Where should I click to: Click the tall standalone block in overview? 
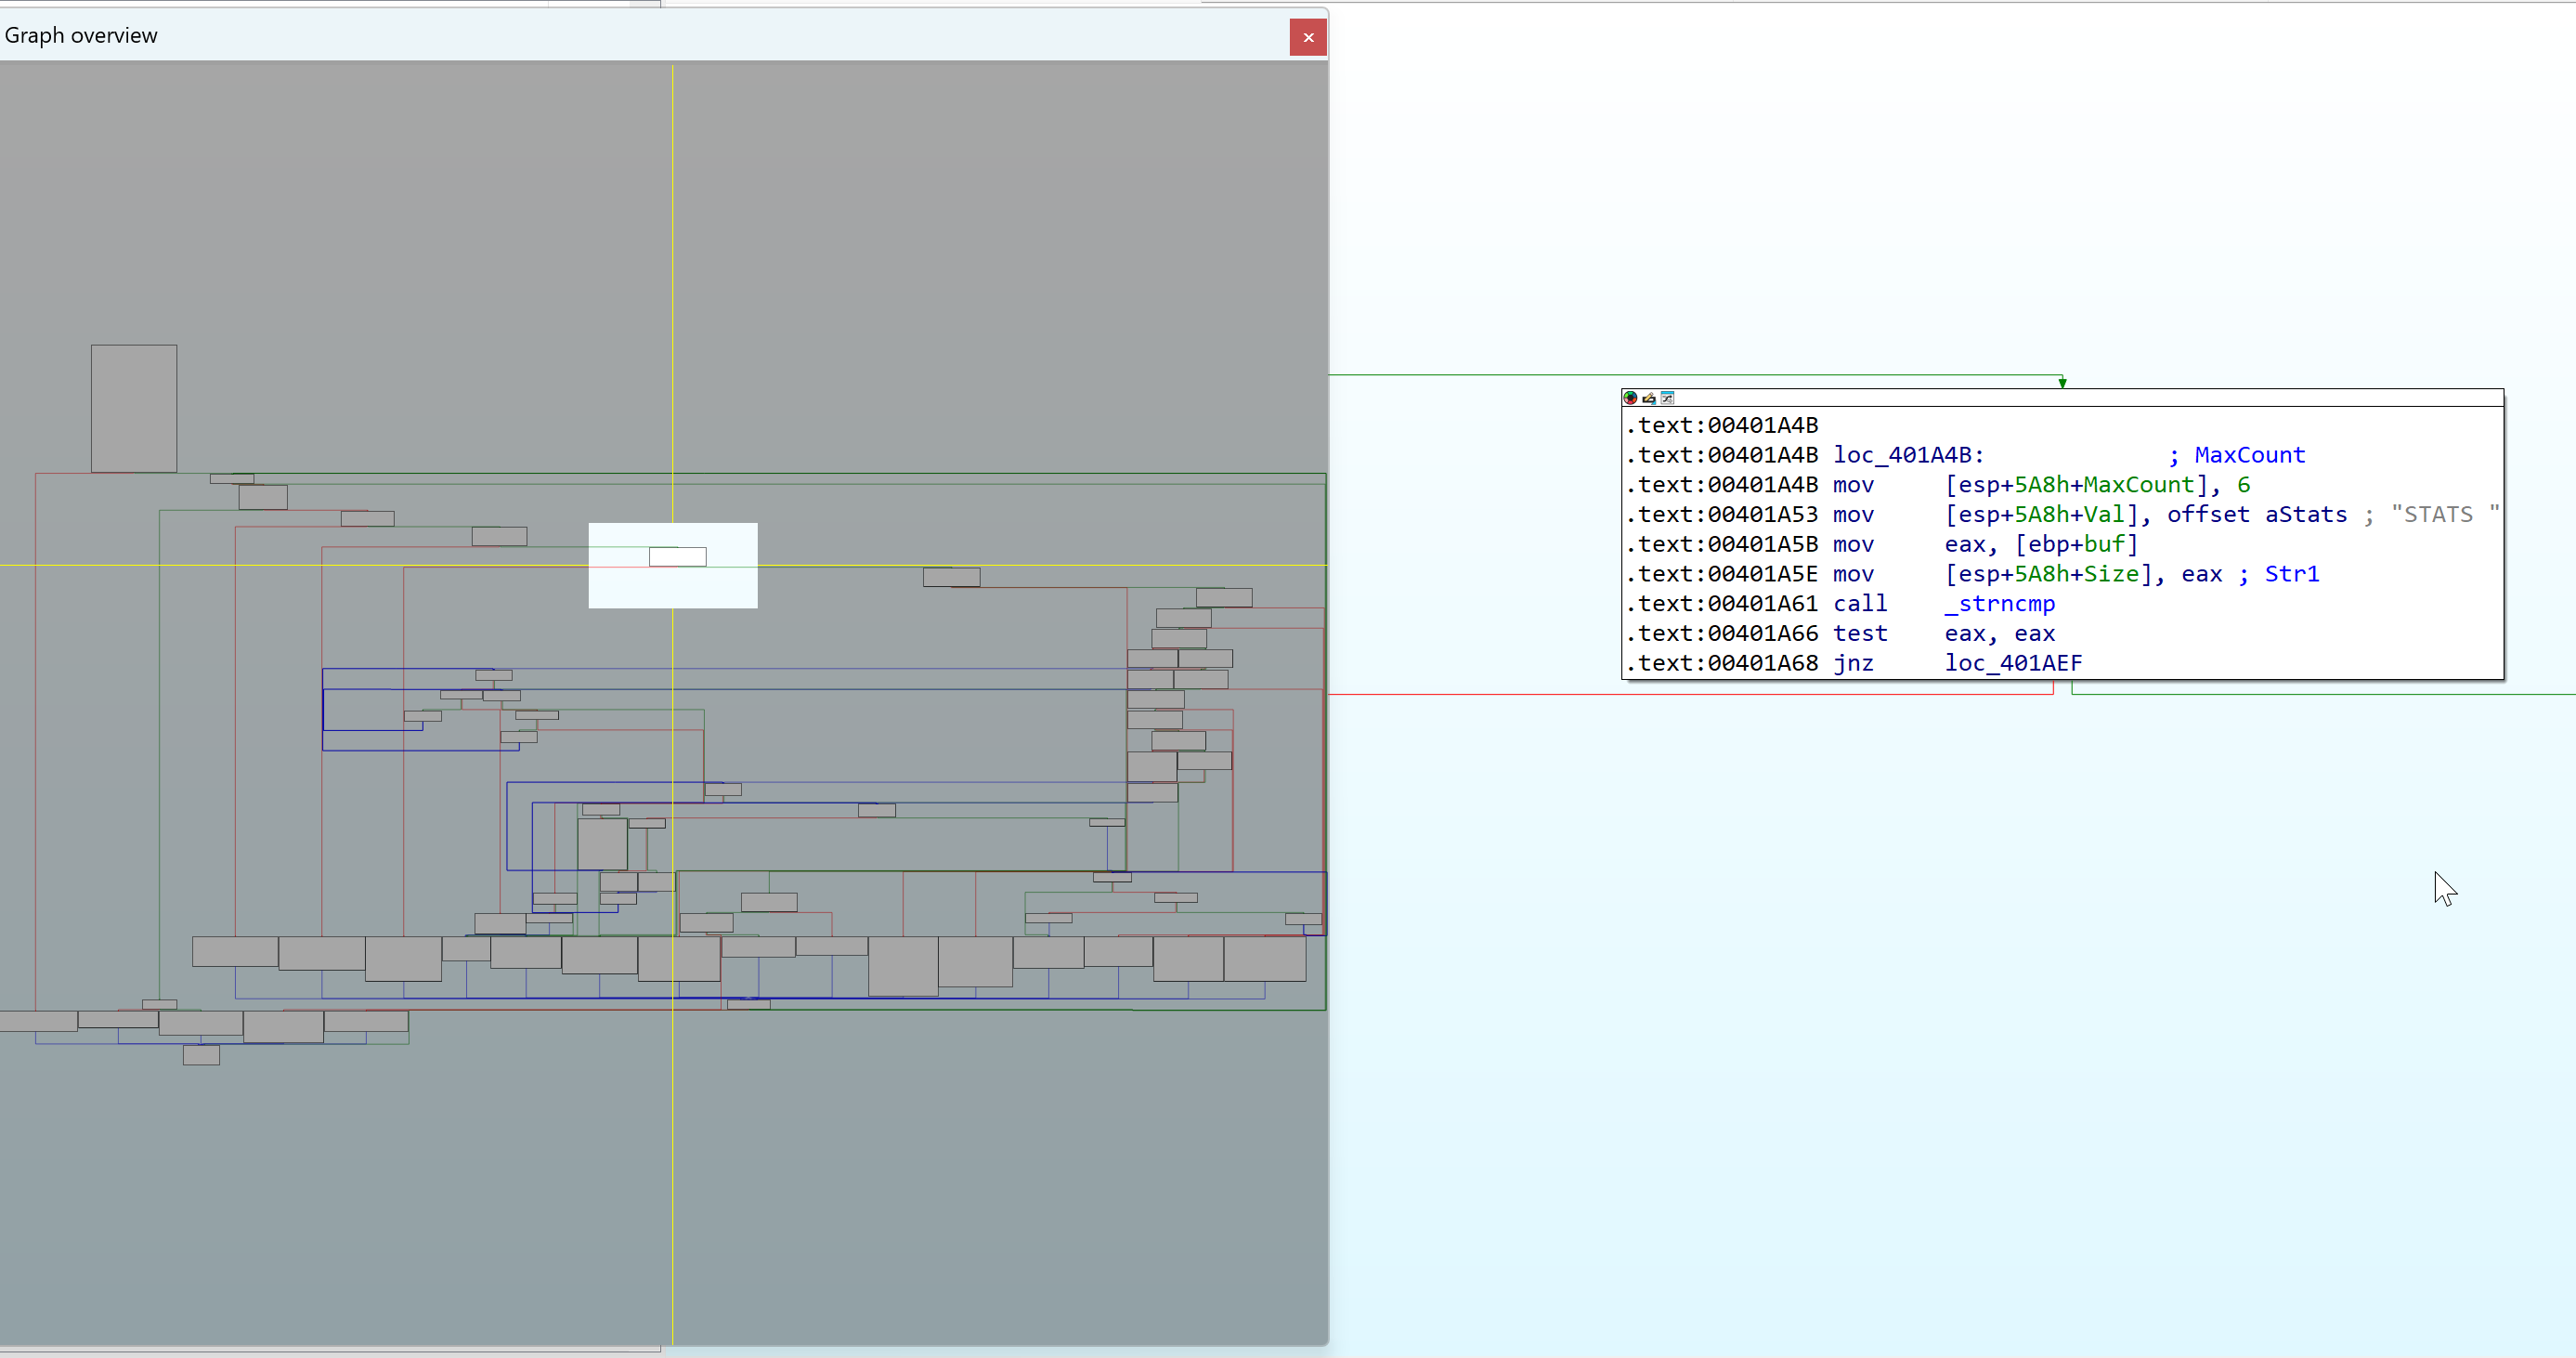pos(134,408)
